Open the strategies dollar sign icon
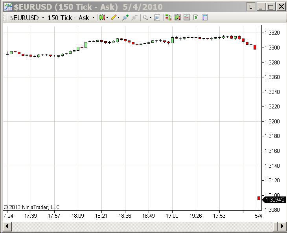 coord(196,18)
